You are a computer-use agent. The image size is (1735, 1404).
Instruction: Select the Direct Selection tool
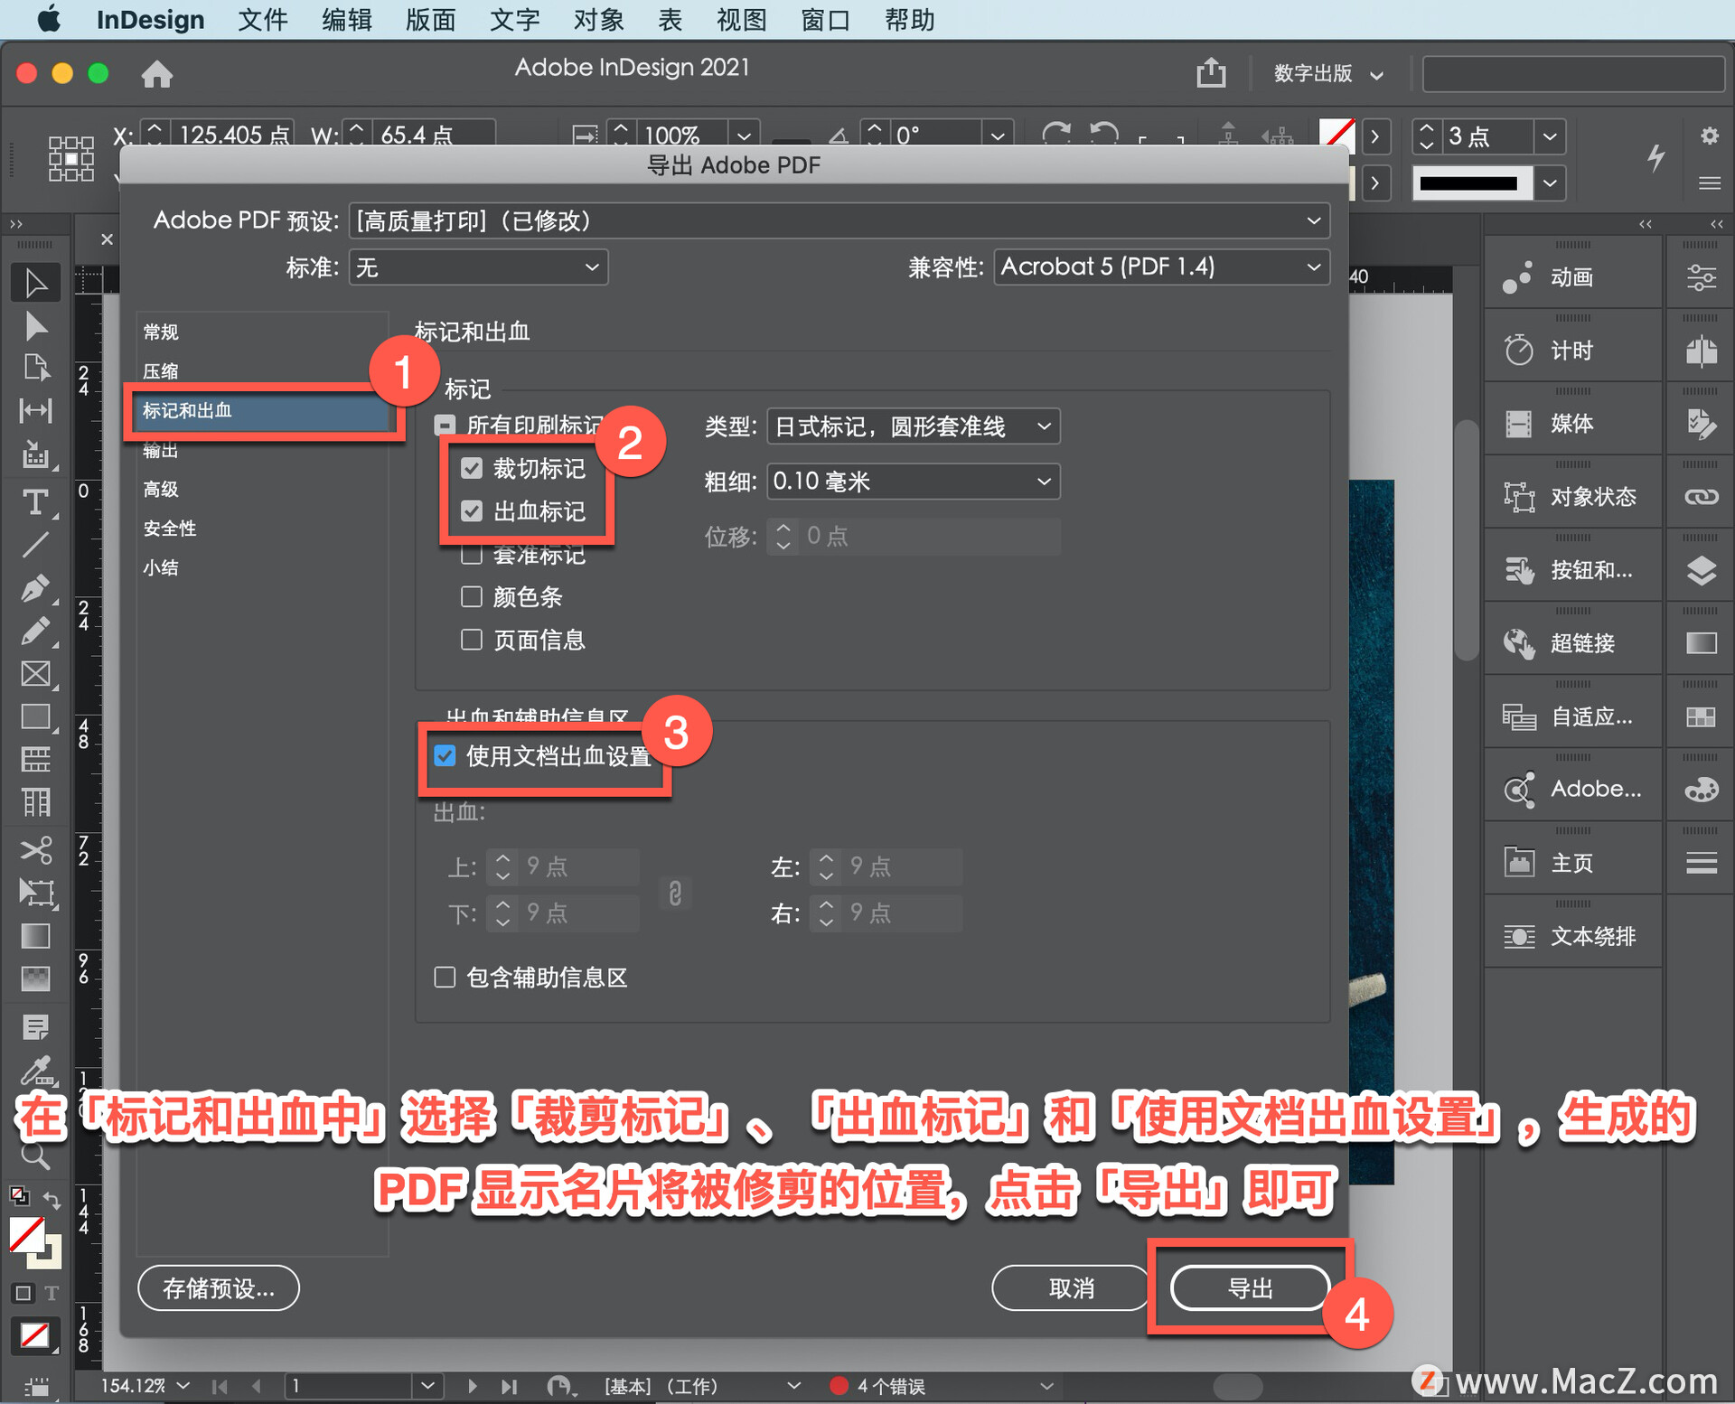click(x=35, y=325)
